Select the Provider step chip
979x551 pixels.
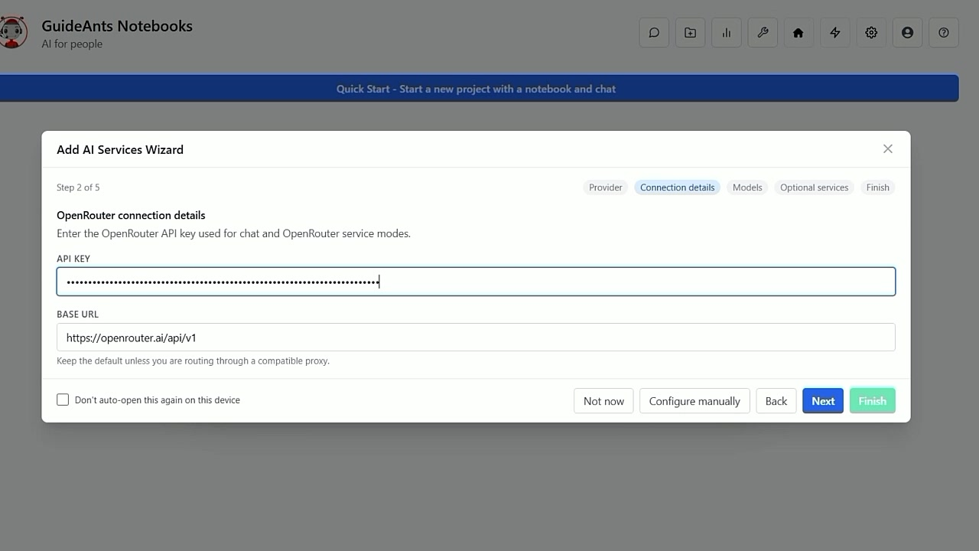point(606,187)
